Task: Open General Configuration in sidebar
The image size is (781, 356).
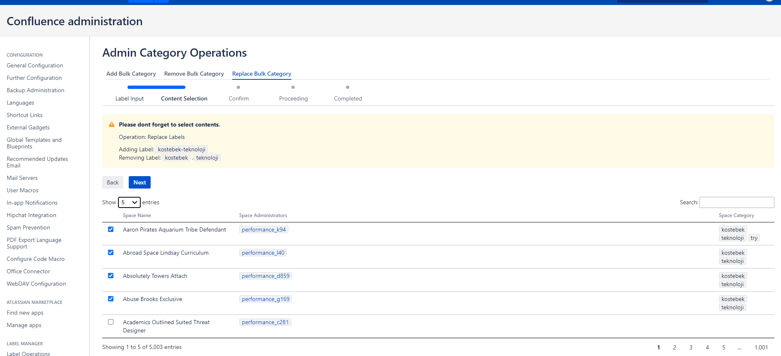Action: click(35, 65)
